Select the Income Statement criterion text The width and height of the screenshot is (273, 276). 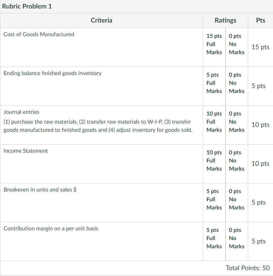coord(26,151)
